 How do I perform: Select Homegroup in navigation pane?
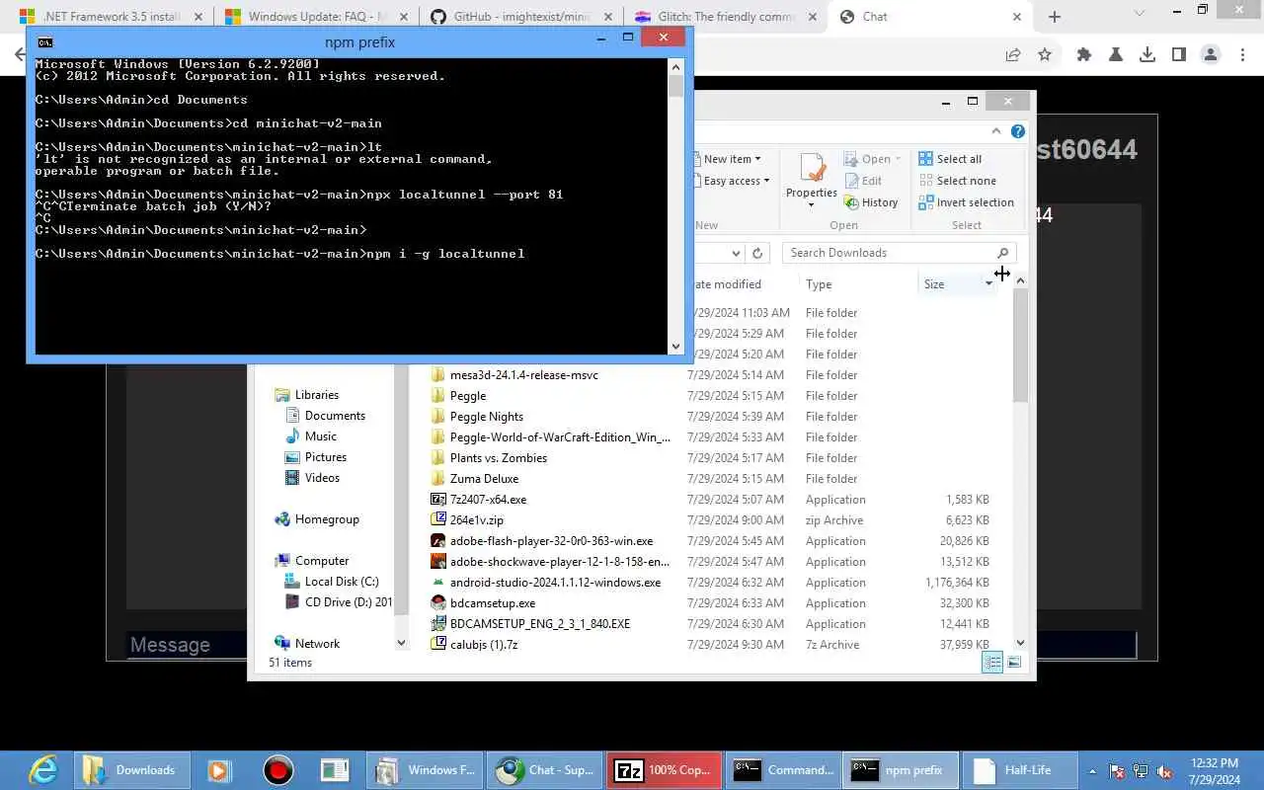click(316, 519)
